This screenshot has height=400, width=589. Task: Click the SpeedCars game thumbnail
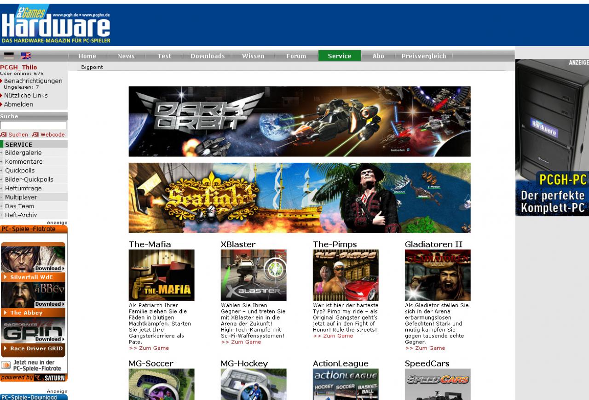coord(438,384)
